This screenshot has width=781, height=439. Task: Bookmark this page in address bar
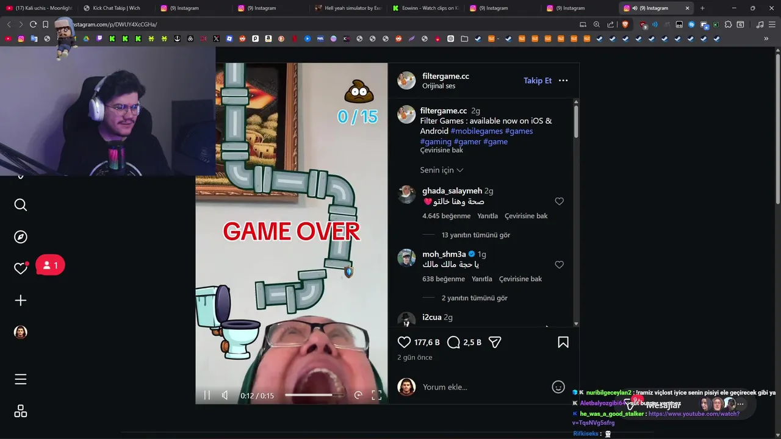point(45,24)
